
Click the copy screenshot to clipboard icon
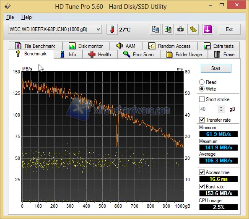point(168,29)
